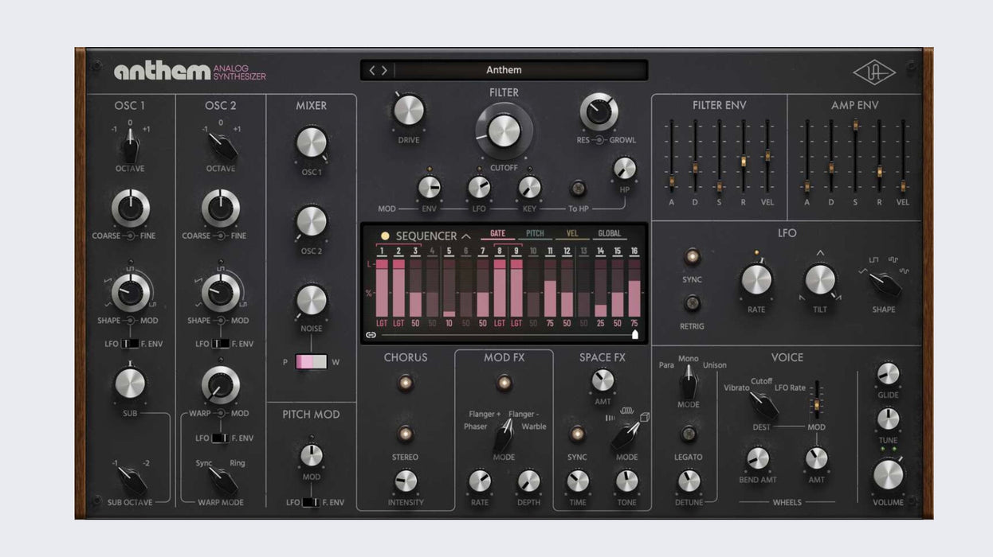Click the HP filter knob
Screen dimensions: 993x557
[x=625, y=169]
